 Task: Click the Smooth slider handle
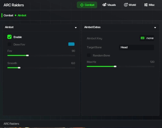19,68
